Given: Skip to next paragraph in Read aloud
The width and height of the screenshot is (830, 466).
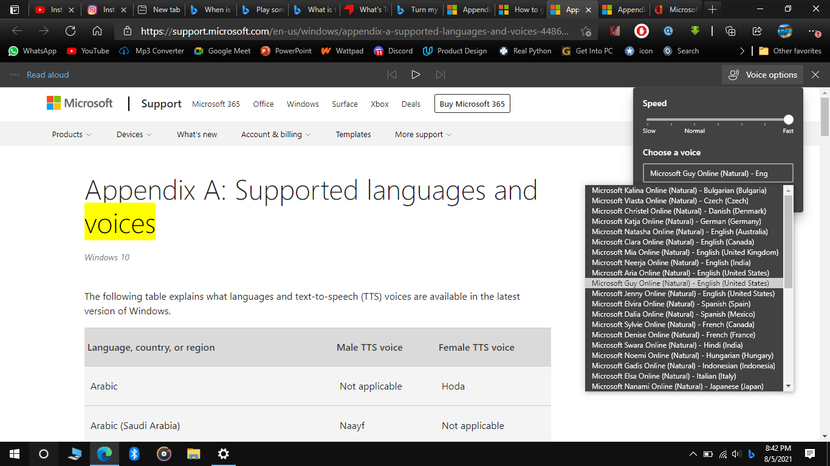Looking at the screenshot, I should tap(441, 75).
